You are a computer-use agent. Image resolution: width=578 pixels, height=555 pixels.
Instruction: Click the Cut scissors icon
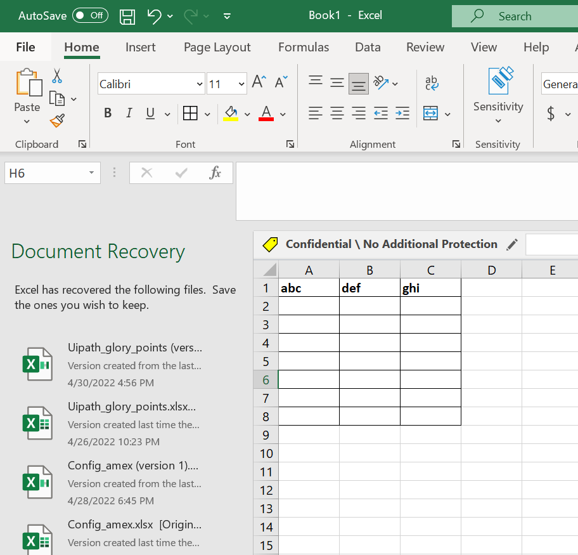pyautogui.click(x=57, y=76)
